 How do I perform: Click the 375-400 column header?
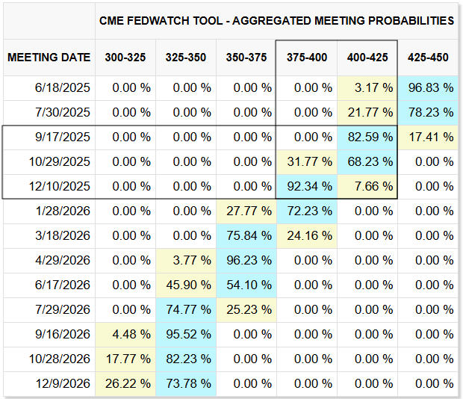click(306, 58)
